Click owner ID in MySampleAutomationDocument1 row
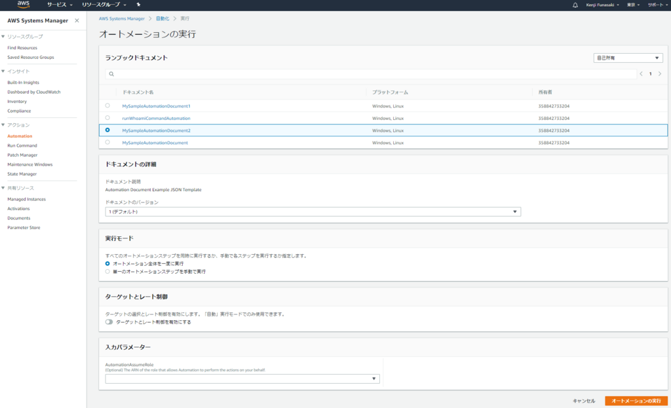This screenshot has height=408, width=671. point(554,106)
